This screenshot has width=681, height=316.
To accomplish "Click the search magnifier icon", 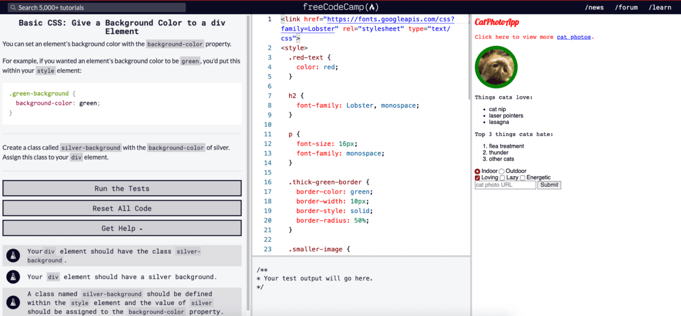I will pos(13,8).
